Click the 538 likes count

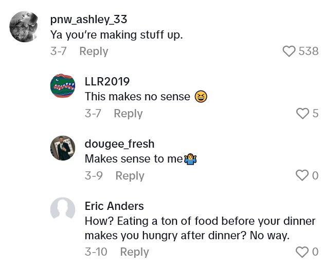point(309,51)
